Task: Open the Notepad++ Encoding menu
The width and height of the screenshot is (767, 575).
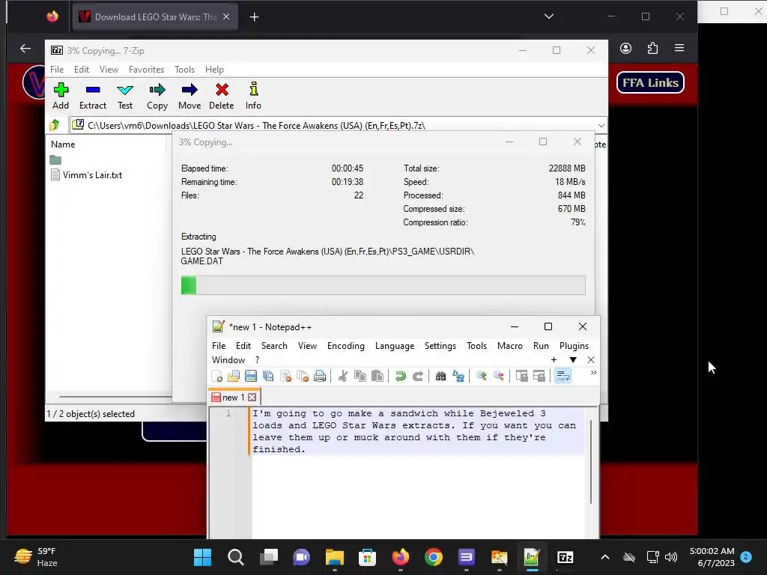Action: point(346,346)
